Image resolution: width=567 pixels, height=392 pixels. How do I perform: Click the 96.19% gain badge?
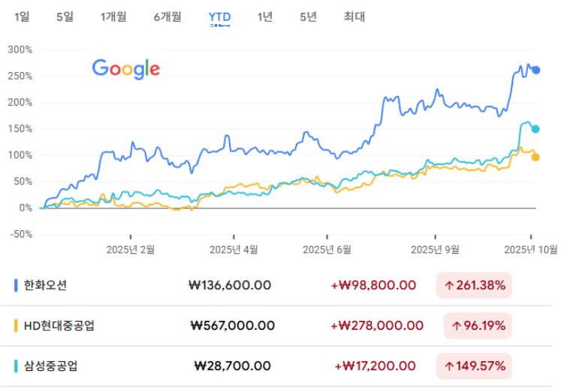[477, 325]
